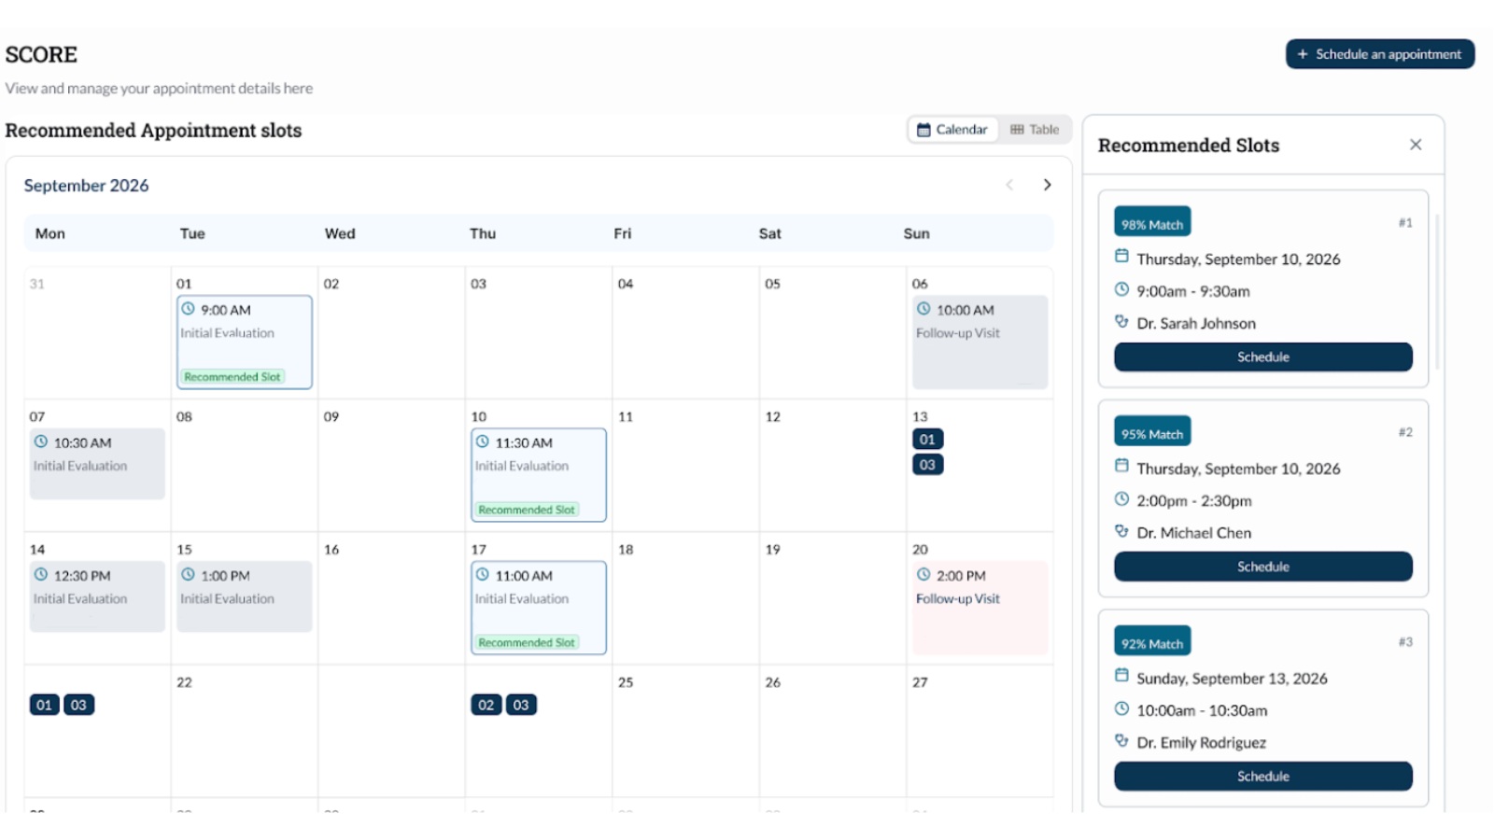Schedule the 95% Match slot with Dr. Michael Chen
The height and width of the screenshot is (840, 1494).
1262,567
